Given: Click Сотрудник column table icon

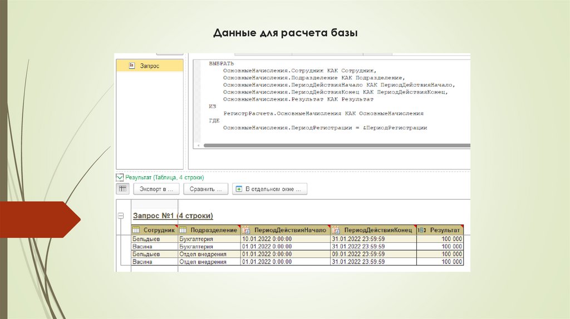Looking at the screenshot, I should [x=135, y=230].
